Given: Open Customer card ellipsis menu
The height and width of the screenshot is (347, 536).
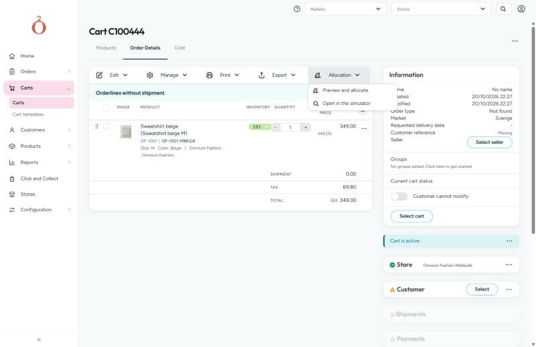Looking at the screenshot, I should pyautogui.click(x=509, y=290).
